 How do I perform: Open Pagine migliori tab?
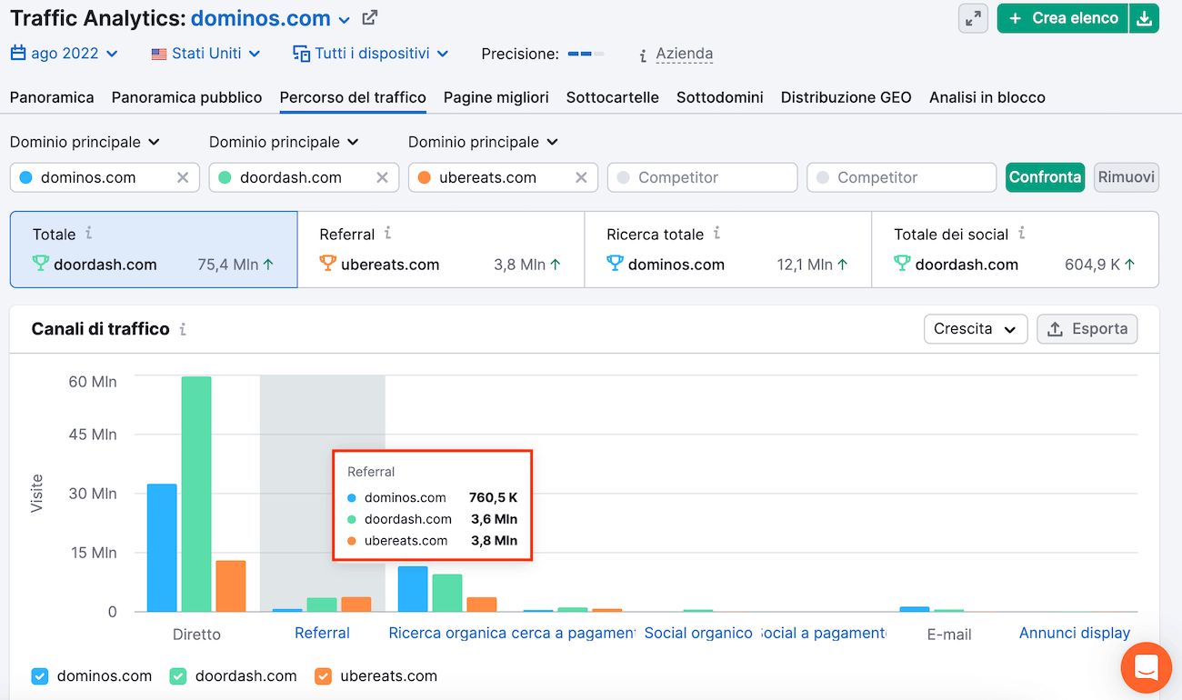[x=496, y=97]
